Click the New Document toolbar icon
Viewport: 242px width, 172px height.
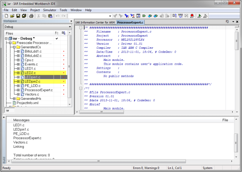pos(7,16)
